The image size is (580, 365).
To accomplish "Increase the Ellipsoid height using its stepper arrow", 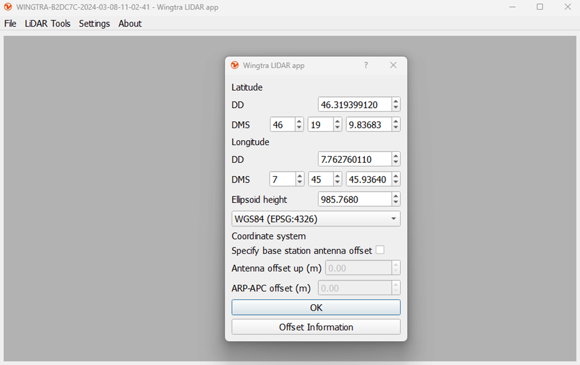I will (395, 196).
